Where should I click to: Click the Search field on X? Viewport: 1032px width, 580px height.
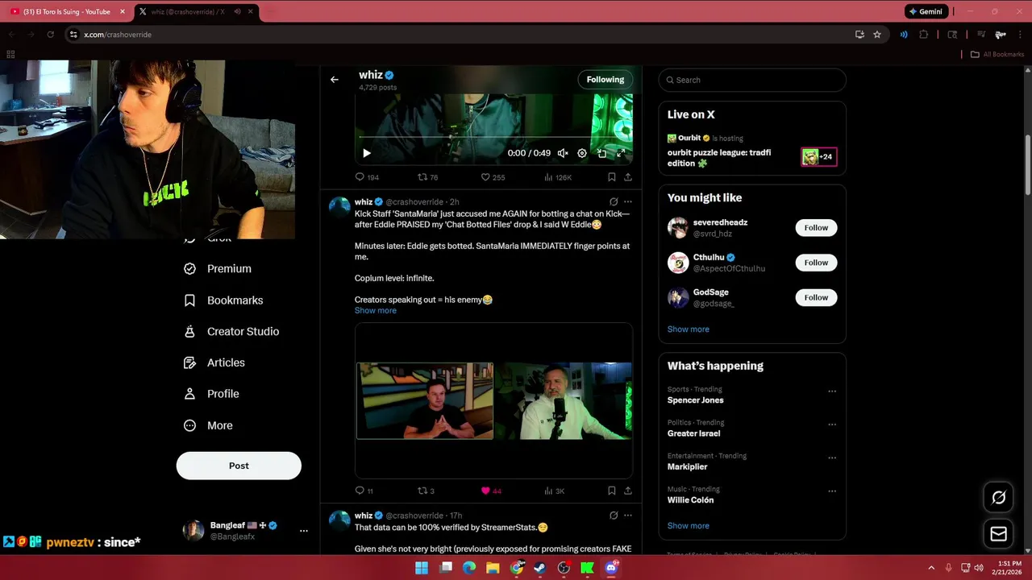tap(752, 80)
